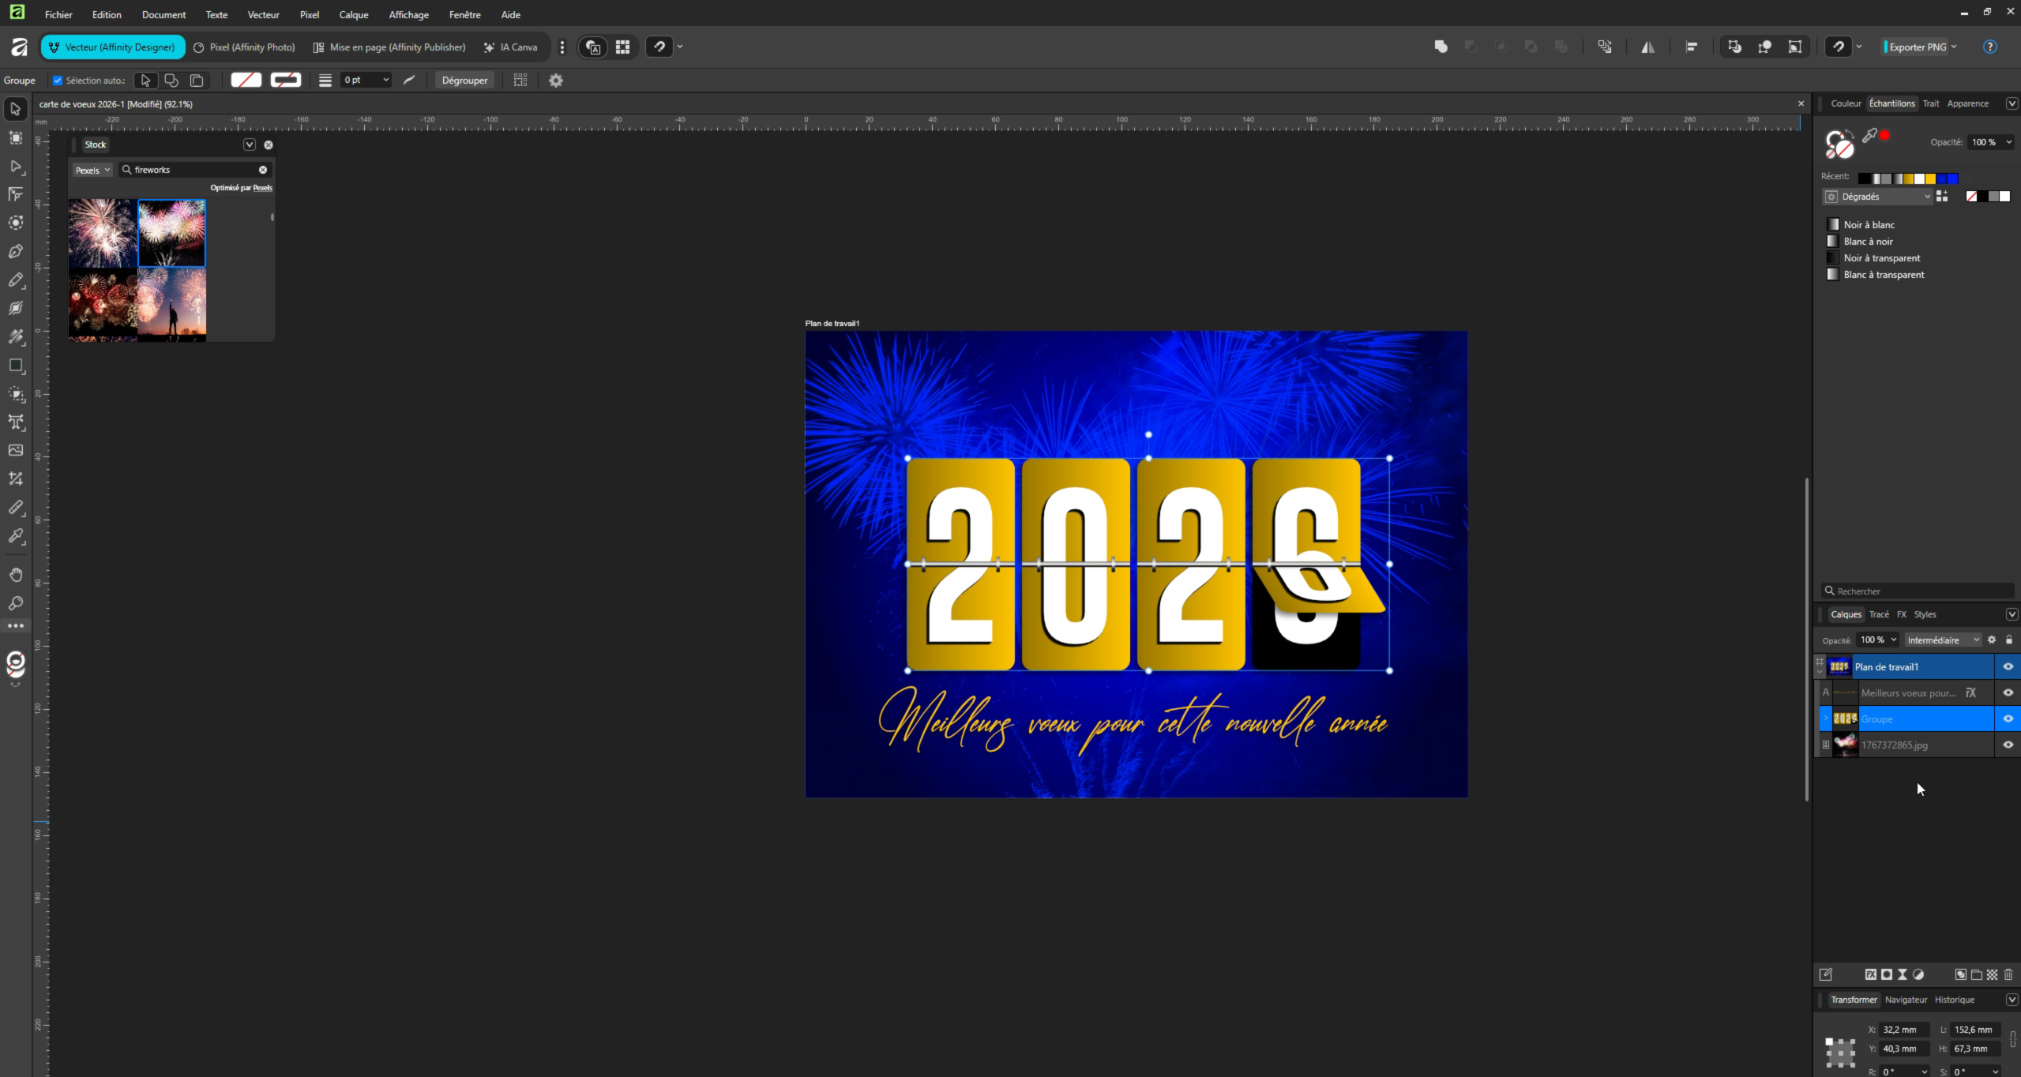Viewport: 2021px width, 1077px height.
Task: Select the Node tool
Action: [15, 167]
